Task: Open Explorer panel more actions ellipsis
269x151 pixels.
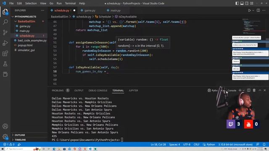Action: [42, 10]
